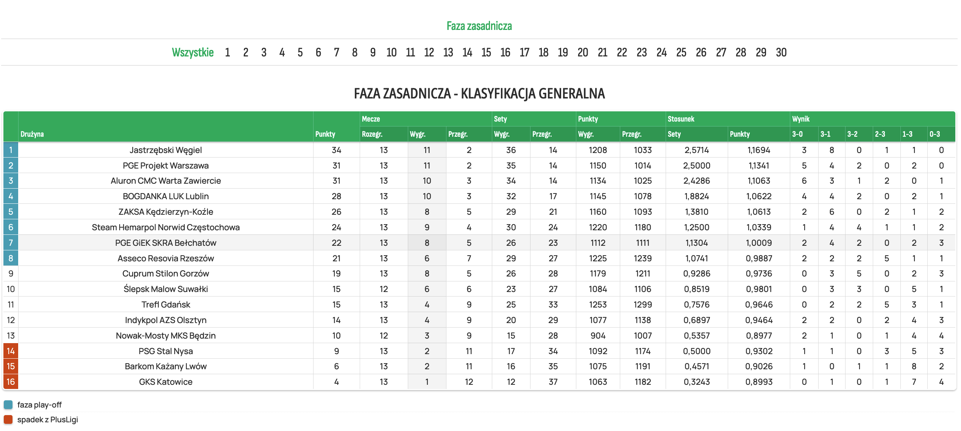Select the Wszystkie rounds tab

tap(192, 52)
